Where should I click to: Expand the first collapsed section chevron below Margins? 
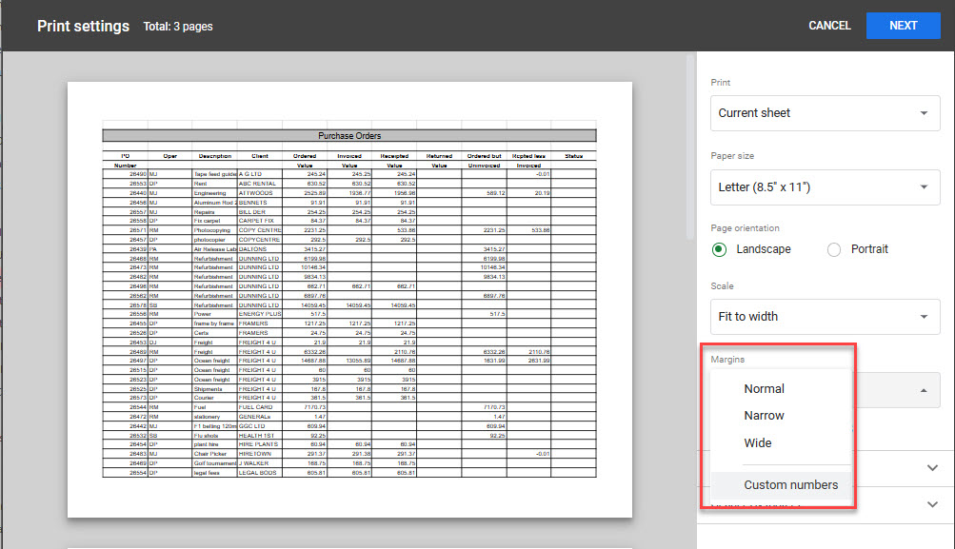[932, 467]
